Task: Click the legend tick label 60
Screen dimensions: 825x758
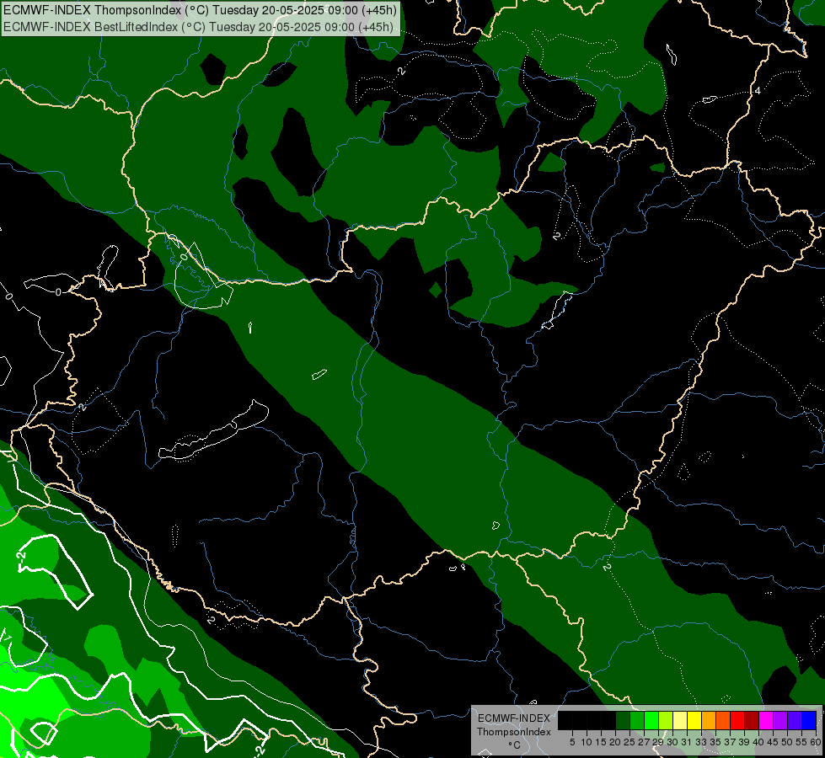Action: [816, 742]
